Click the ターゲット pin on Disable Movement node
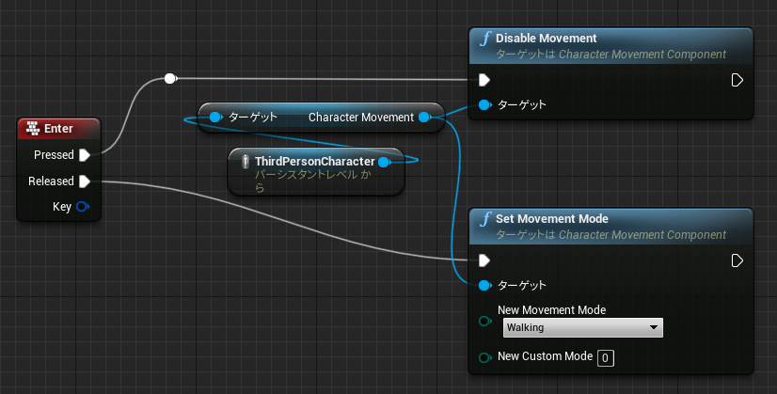The height and width of the screenshot is (394, 777). point(484,104)
